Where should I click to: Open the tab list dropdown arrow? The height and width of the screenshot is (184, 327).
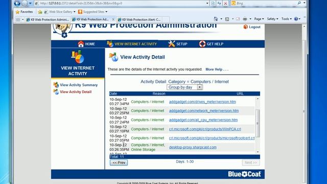coord(22,19)
